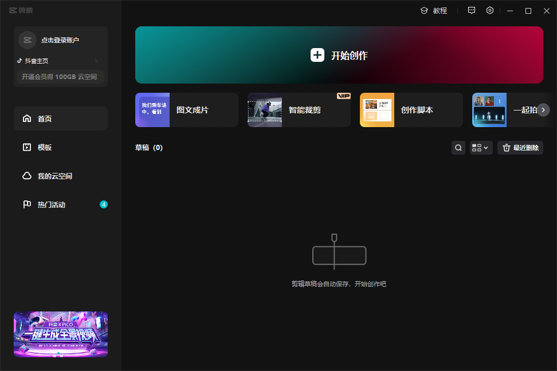
Task: Click the 首页 home icon
Action: click(27, 118)
